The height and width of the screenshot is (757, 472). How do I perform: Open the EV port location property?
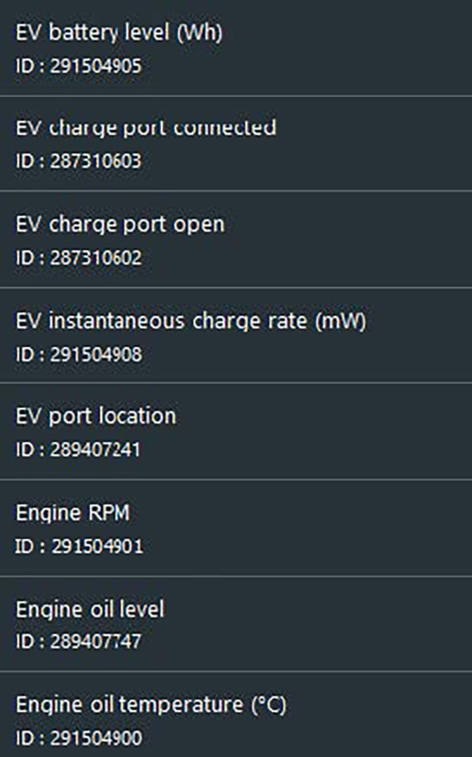click(x=236, y=431)
